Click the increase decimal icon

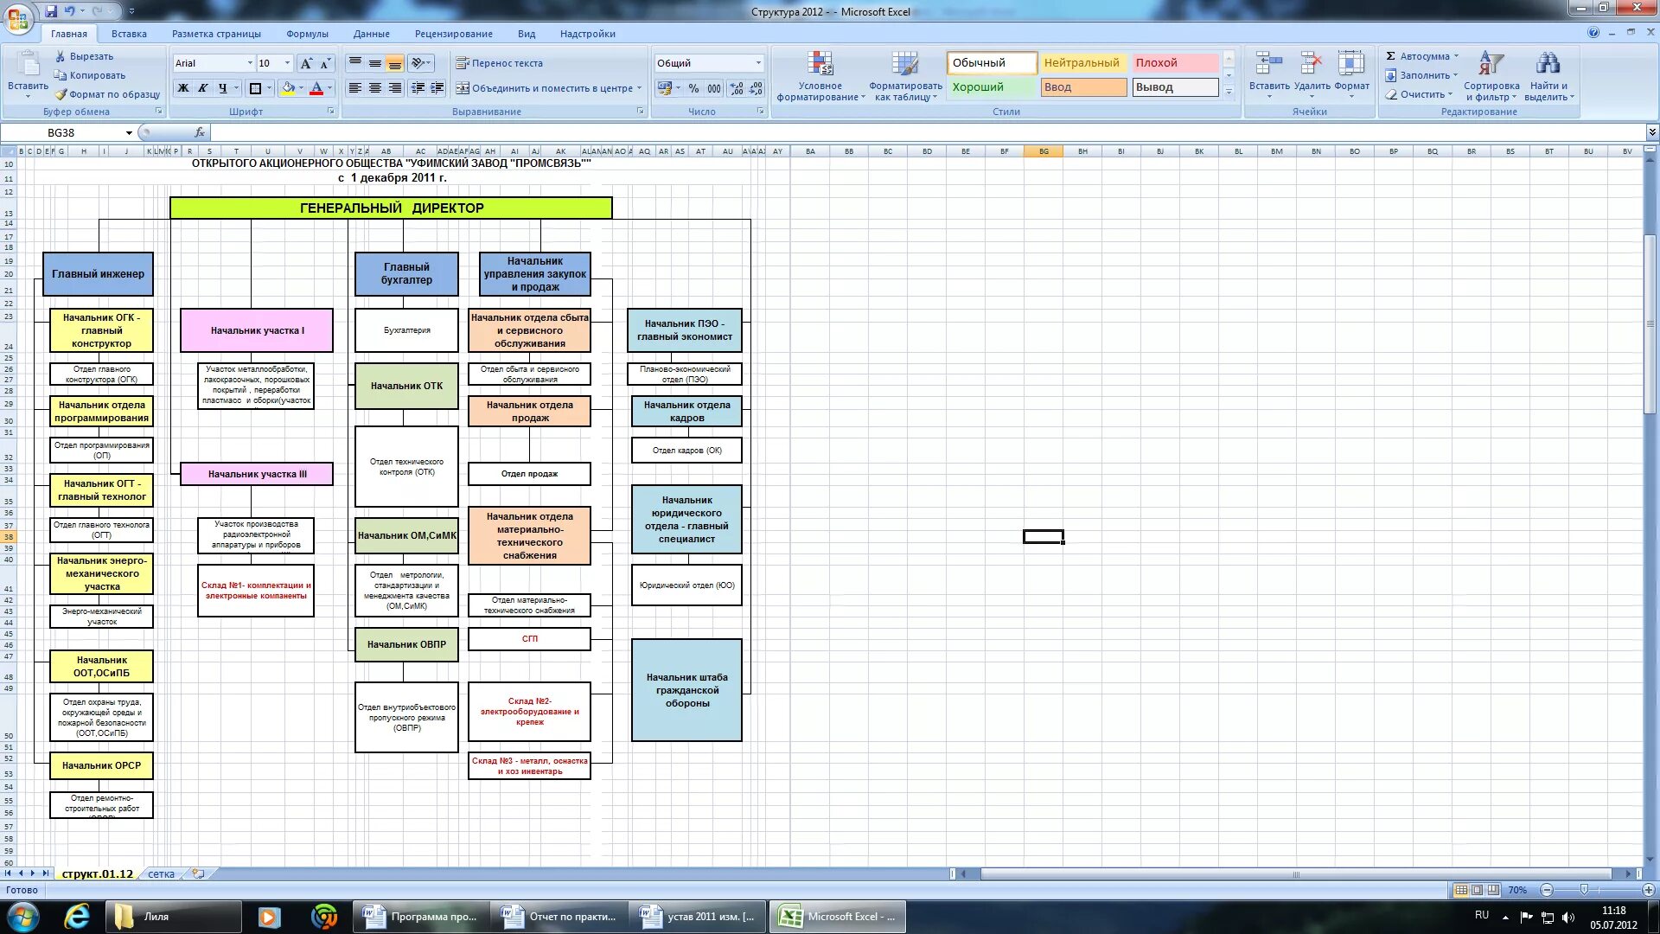click(737, 88)
